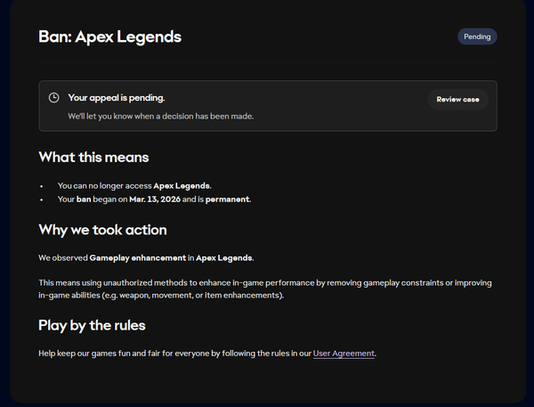This screenshot has width=534, height=407.
Task: Click the clock icon in appeal banner
Action: tap(53, 98)
